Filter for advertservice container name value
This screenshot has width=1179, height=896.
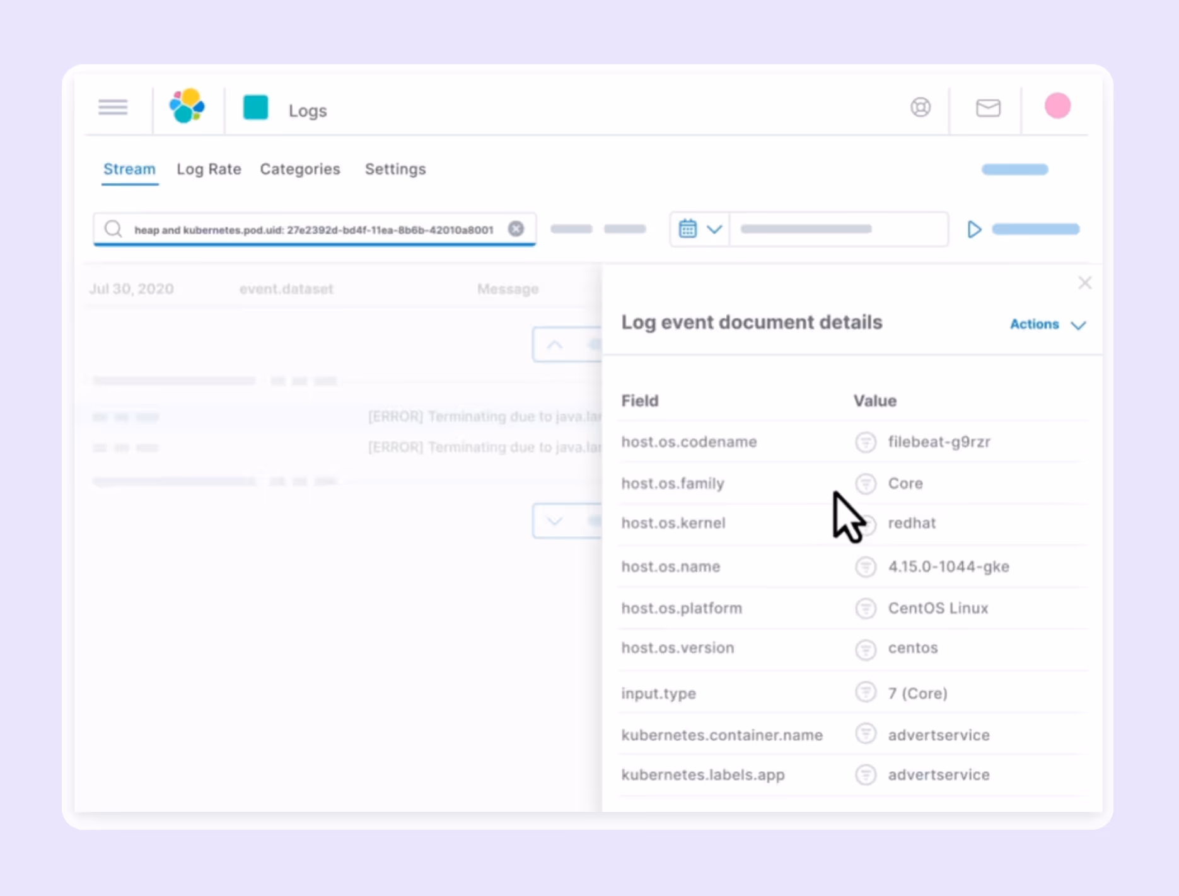coord(866,733)
